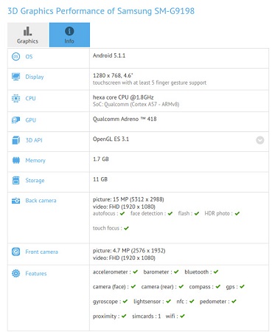Image resolution: width=272 pixels, height=332 pixels.
Task: Click the flash check mark
Action: pos(197,213)
